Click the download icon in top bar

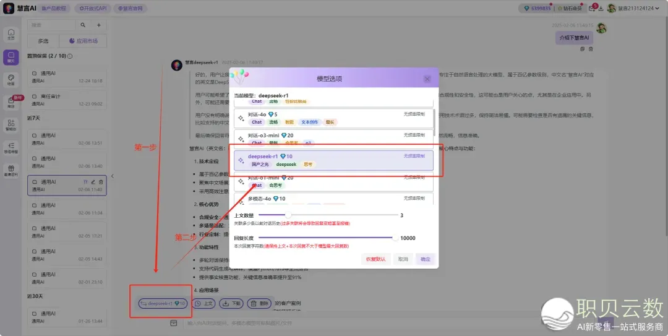601,8
